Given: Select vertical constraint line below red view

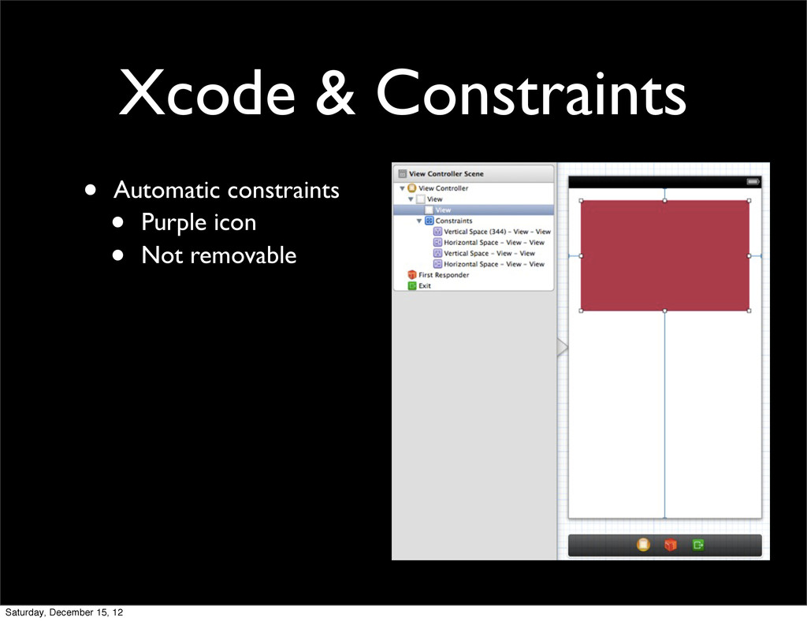Looking at the screenshot, I should [665, 416].
